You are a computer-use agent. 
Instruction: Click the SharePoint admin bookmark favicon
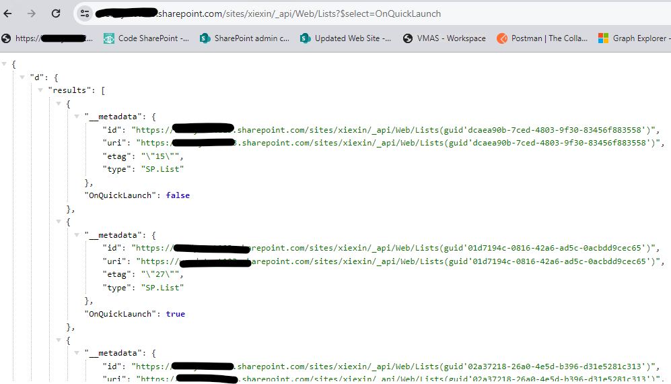[x=205, y=38]
